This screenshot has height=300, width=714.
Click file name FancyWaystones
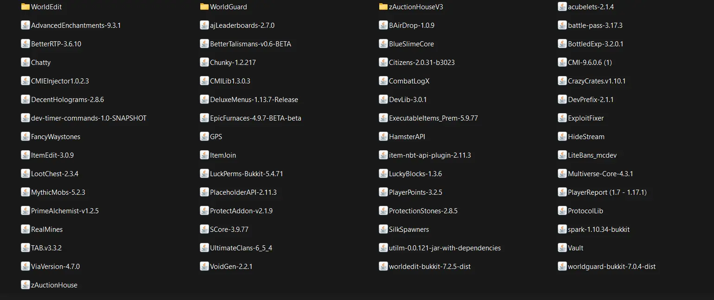[56, 137]
